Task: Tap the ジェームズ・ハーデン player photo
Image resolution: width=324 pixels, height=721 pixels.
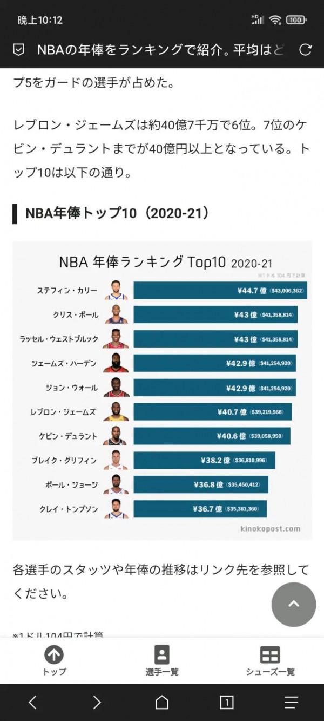Action: click(x=116, y=363)
